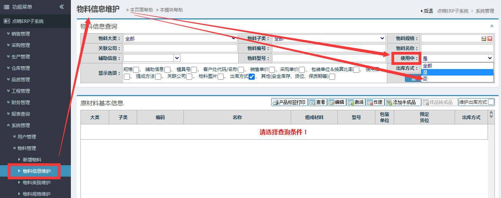Open the 本页面帮助 help link
Screen dimensions: 501x198
(x=141, y=10)
